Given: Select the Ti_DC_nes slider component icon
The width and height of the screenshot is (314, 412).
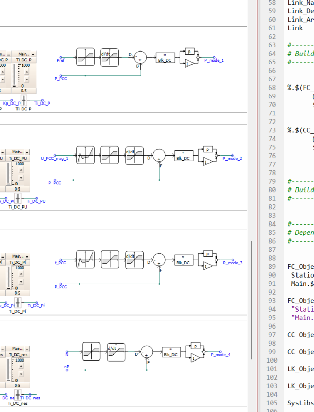Looking at the screenshot, I should (18, 395).
